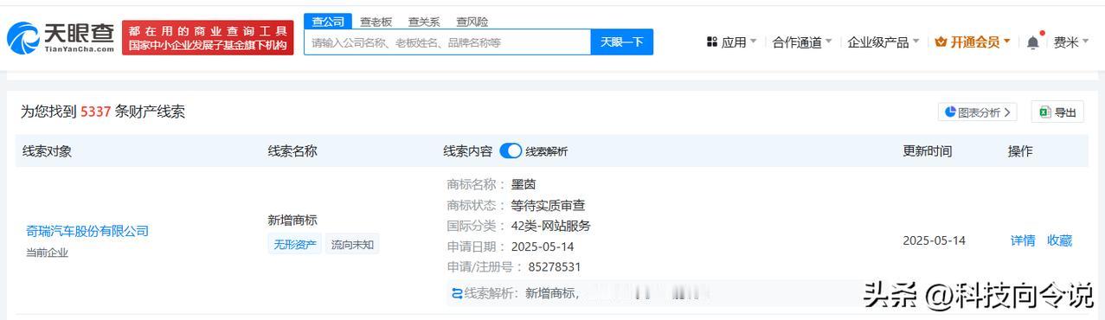Click the TianYanCha logo
Screen dimensions: 1105x320
click(x=61, y=37)
